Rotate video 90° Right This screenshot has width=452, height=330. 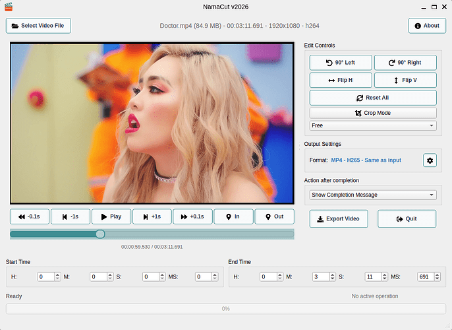point(405,63)
